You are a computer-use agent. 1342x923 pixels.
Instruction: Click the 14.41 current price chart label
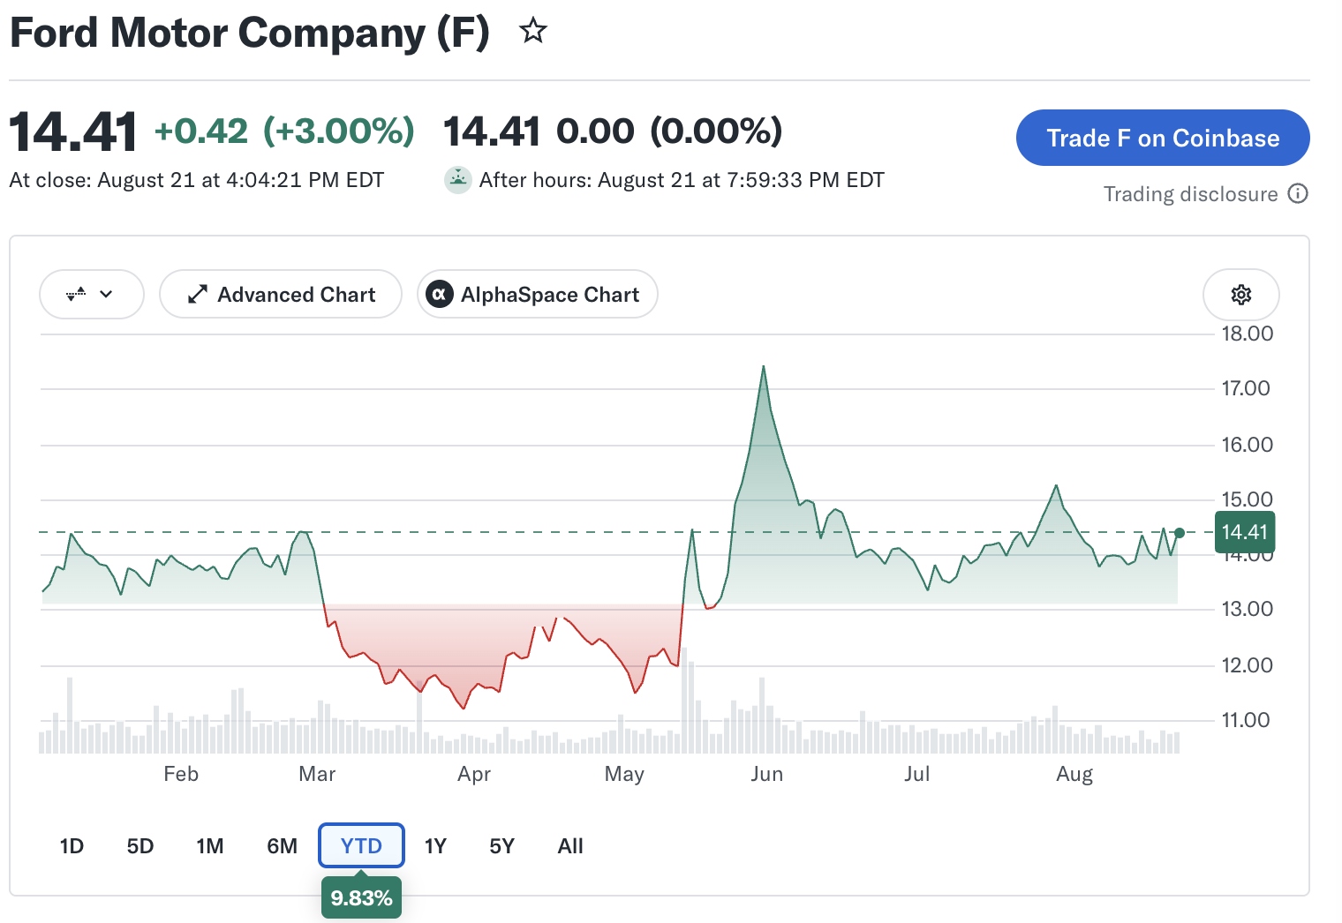[1245, 532]
